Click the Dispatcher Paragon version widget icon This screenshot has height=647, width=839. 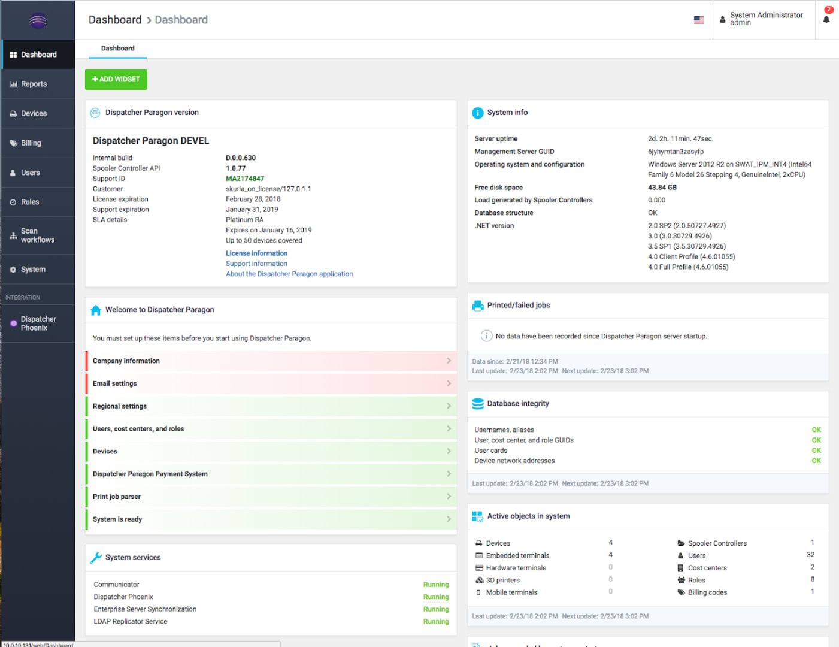pos(95,113)
